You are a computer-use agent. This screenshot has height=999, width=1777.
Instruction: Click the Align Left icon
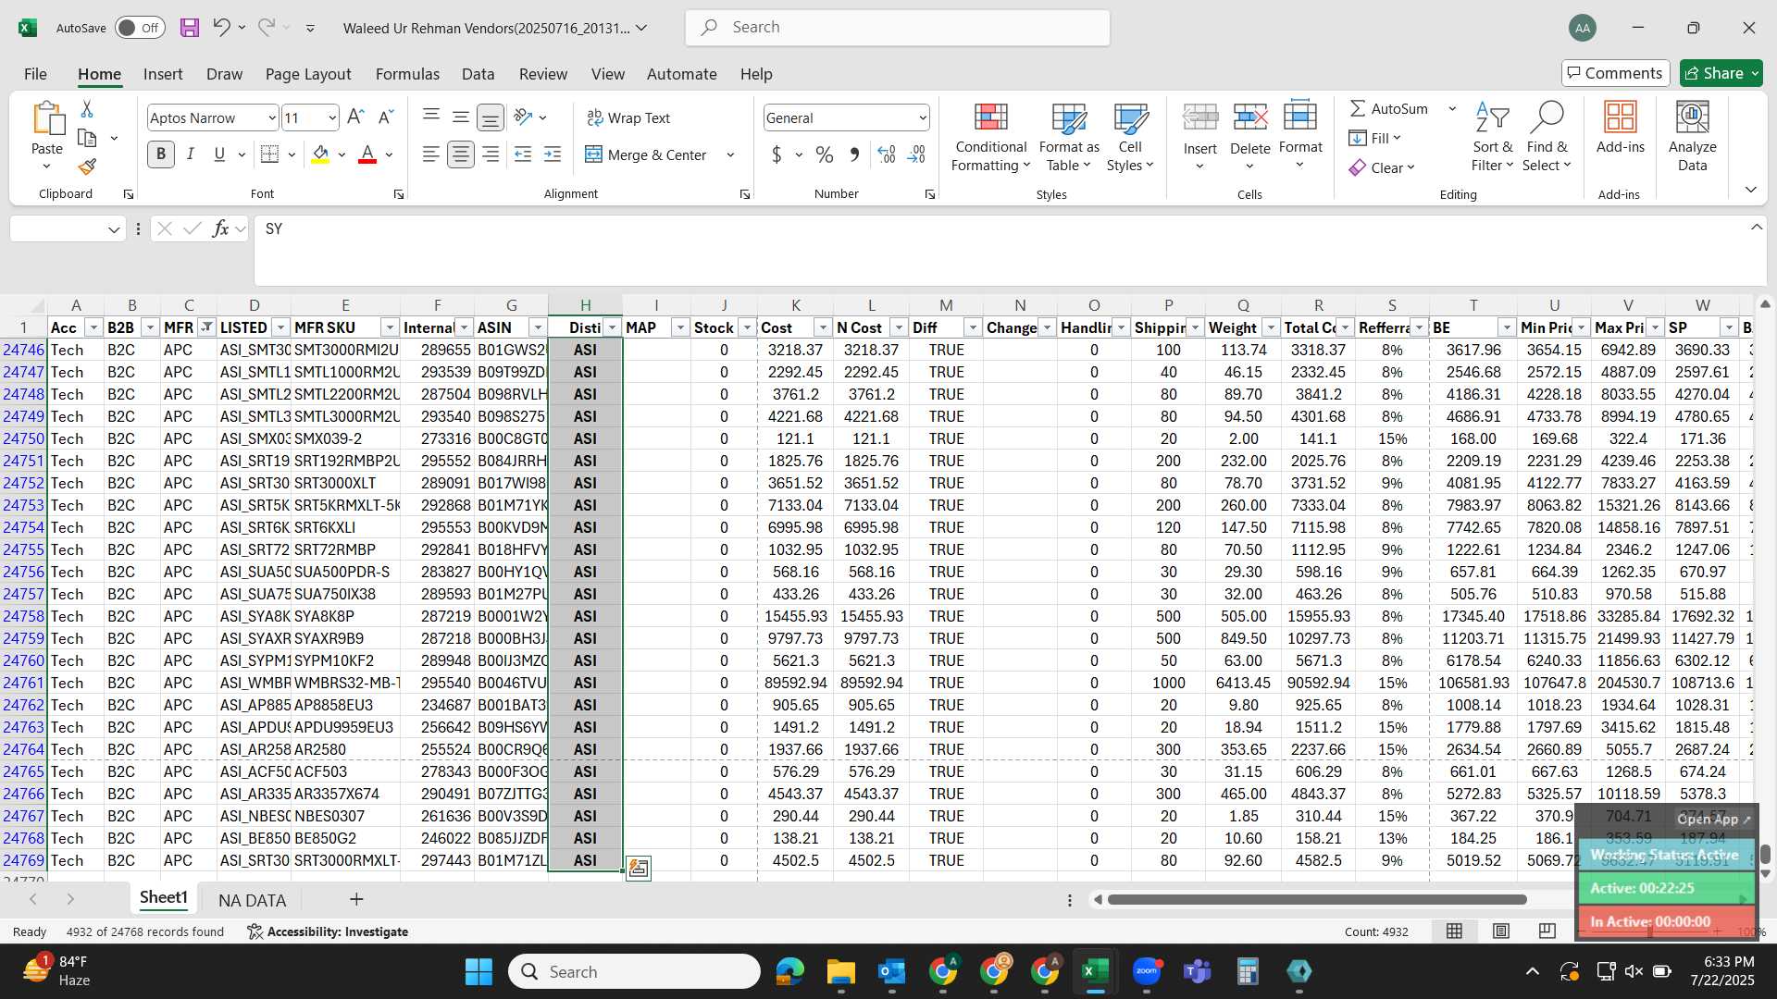(x=430, y=154)
